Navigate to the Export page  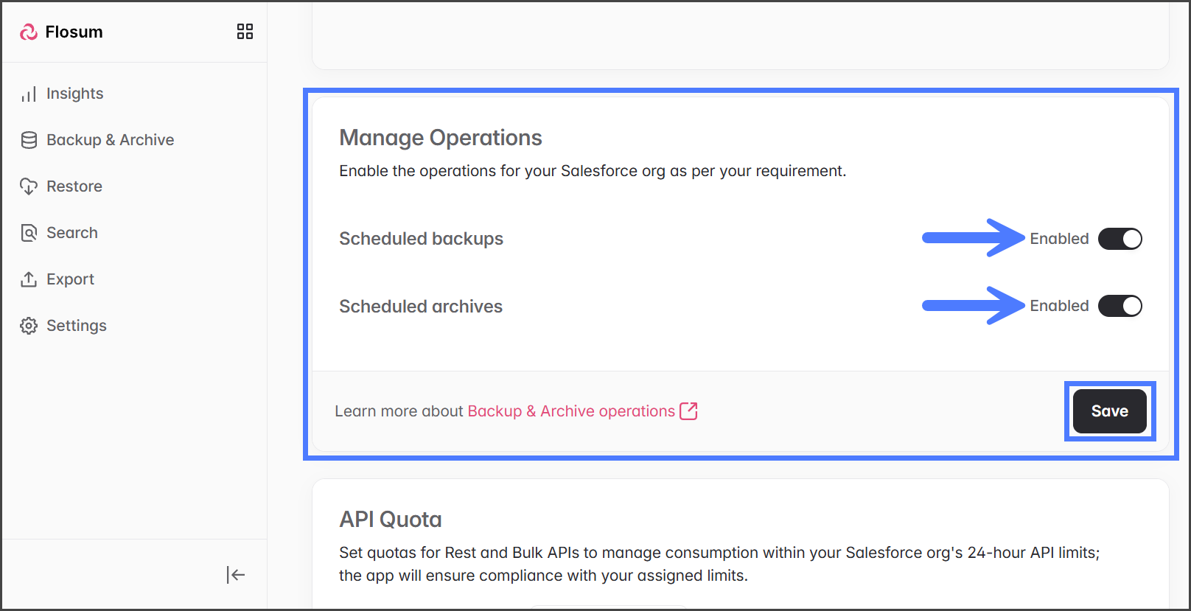pyautogui.click(x=70, y=279)
